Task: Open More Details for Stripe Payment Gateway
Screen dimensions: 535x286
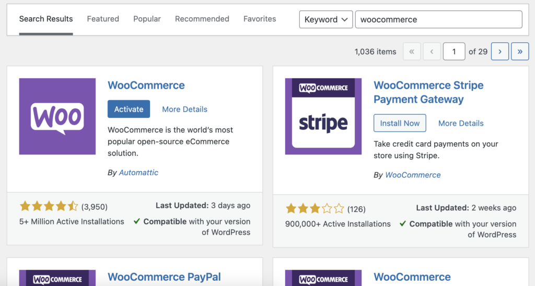Action: click(x=461, y=123)
